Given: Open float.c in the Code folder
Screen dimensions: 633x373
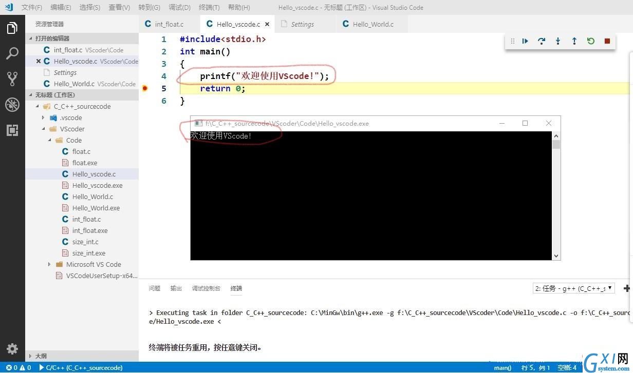Looking at the screenshot, I should click(81, 151).
